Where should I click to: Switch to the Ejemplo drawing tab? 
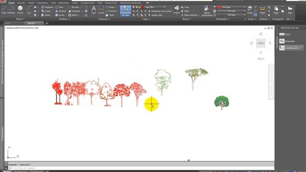(33, 23)
